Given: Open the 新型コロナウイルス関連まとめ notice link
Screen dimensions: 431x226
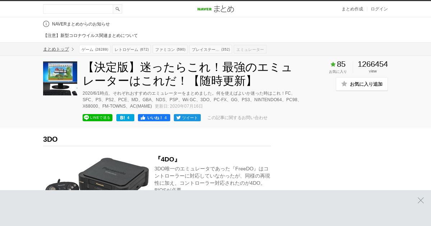Looking at the screenshot, I should pyautogui.click(x=91, y=36).
